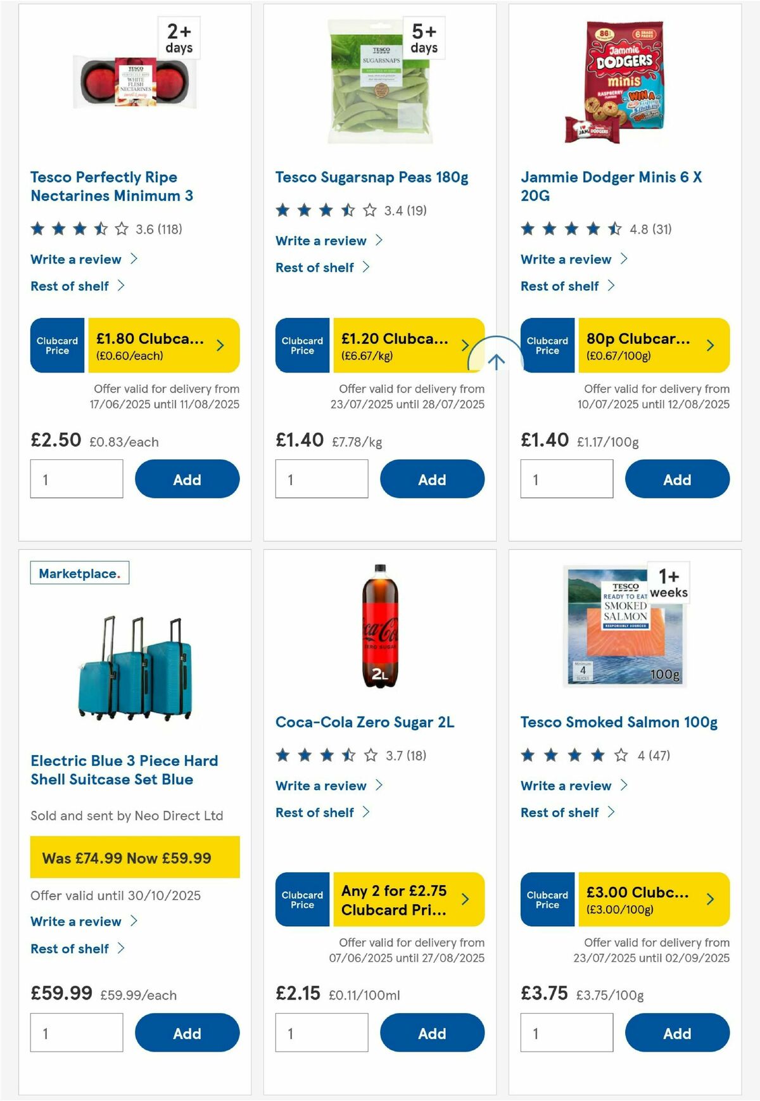The image size is (760, 1101).
Task: Click the star rating for Coca-Cola Zero Sugar
Action: tap(323, 755)
